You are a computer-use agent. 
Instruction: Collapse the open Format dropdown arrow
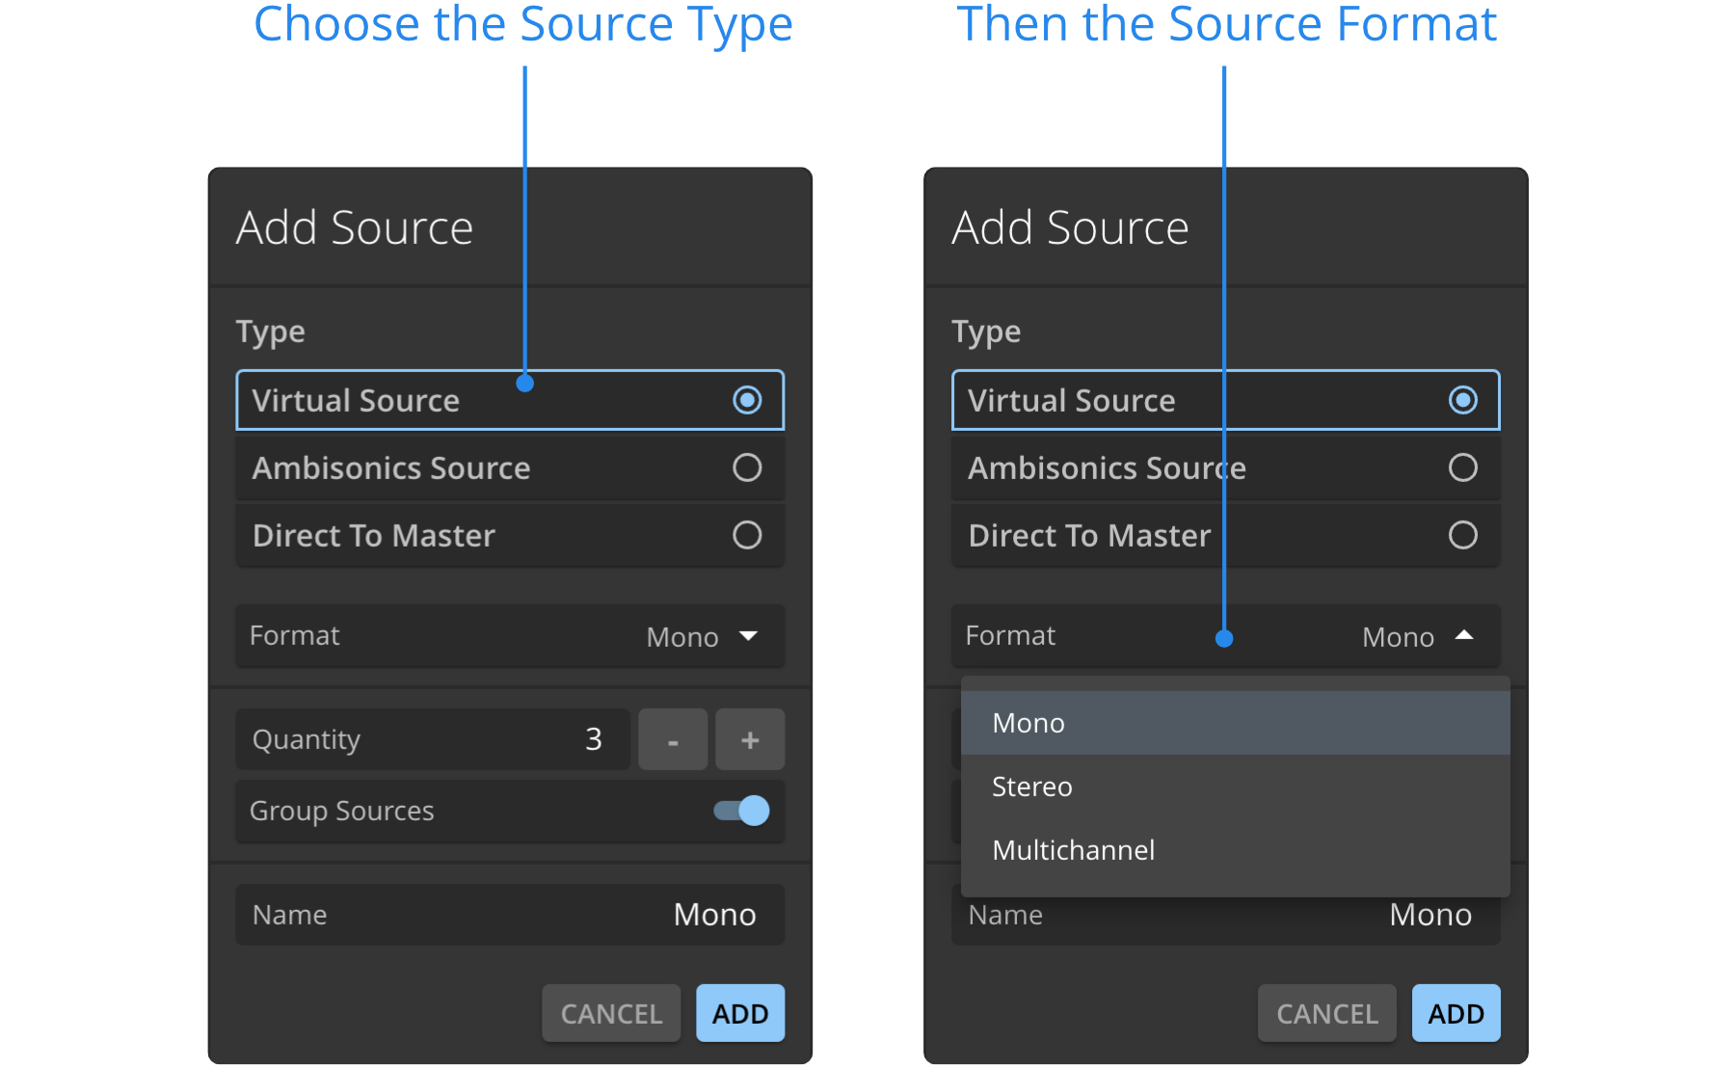(x=1463, y=635)
